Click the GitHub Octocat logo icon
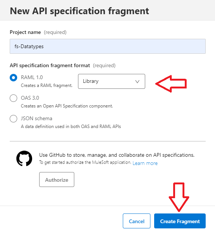The height and width of the screenshot is (231, 215). tap(24, 158)
